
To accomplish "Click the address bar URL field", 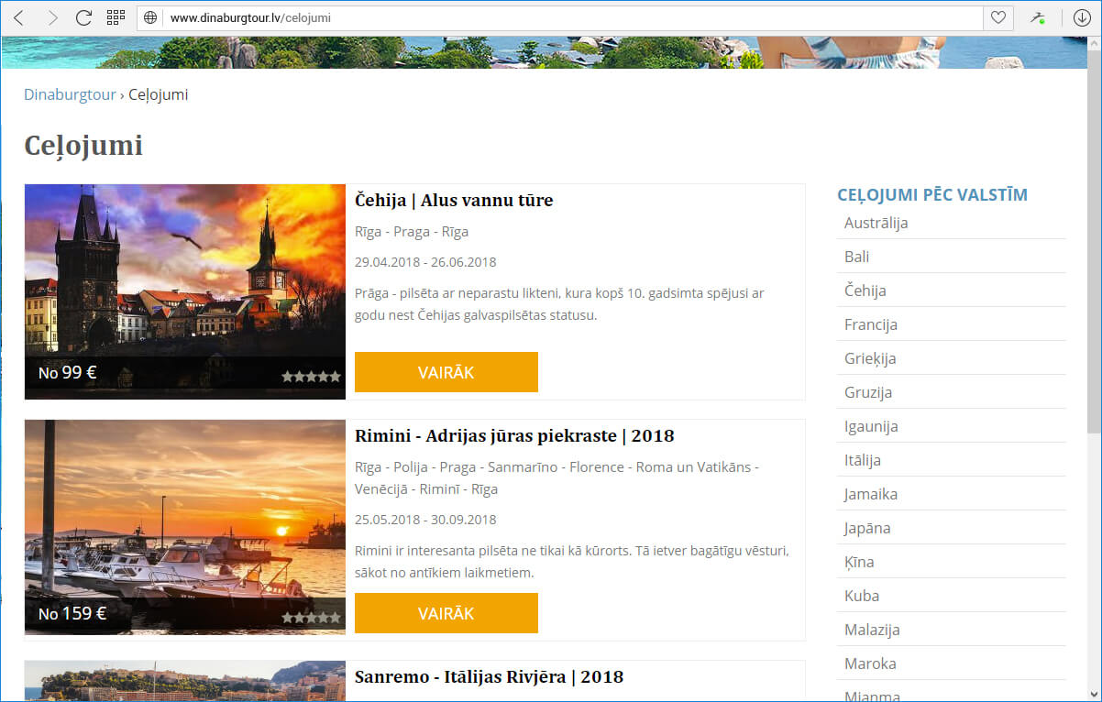I will pos(568,17).
